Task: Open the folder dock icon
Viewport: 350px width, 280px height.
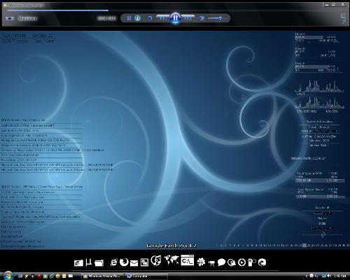Action: pos(99,263)
